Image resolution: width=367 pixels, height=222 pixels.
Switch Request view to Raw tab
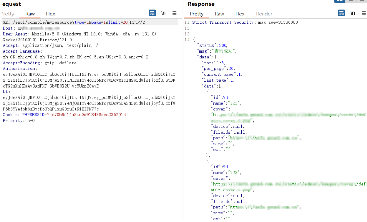(x=30, y=14)
